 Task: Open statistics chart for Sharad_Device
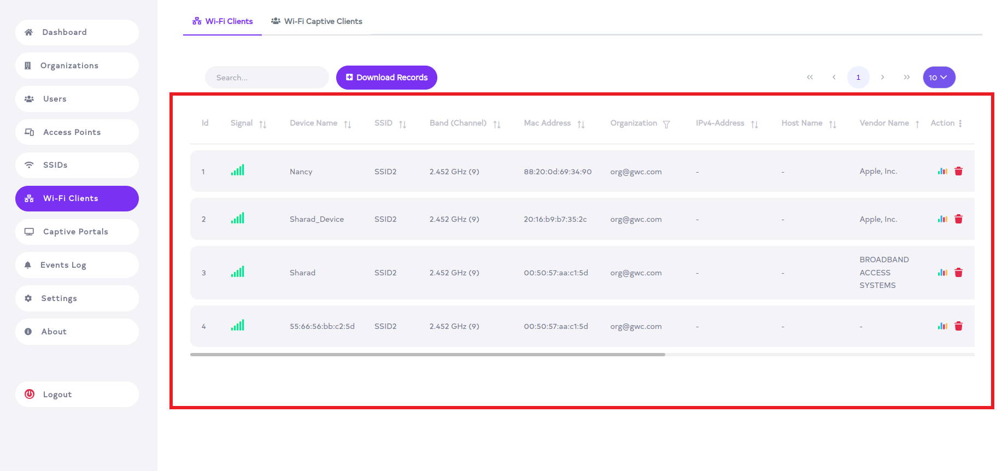tap(942, 219)
